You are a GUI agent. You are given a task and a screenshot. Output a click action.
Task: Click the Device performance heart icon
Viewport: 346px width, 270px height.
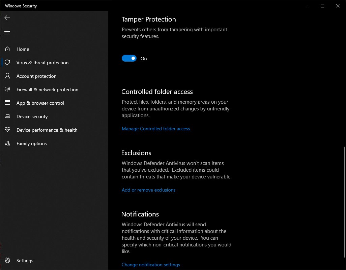(x=7, y=130)
